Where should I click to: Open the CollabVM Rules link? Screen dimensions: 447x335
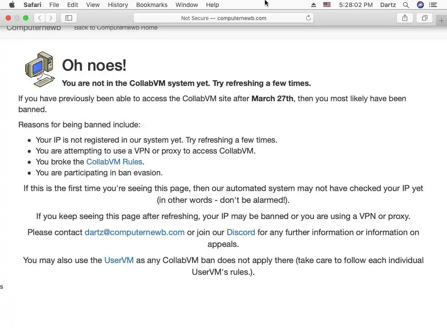tap(114, 162)
